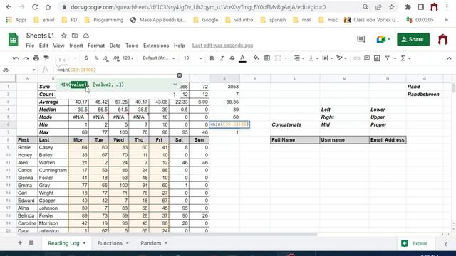Click the Merge cells icon
The width and height of the screenshot is (456, 256).
(278, 58)
